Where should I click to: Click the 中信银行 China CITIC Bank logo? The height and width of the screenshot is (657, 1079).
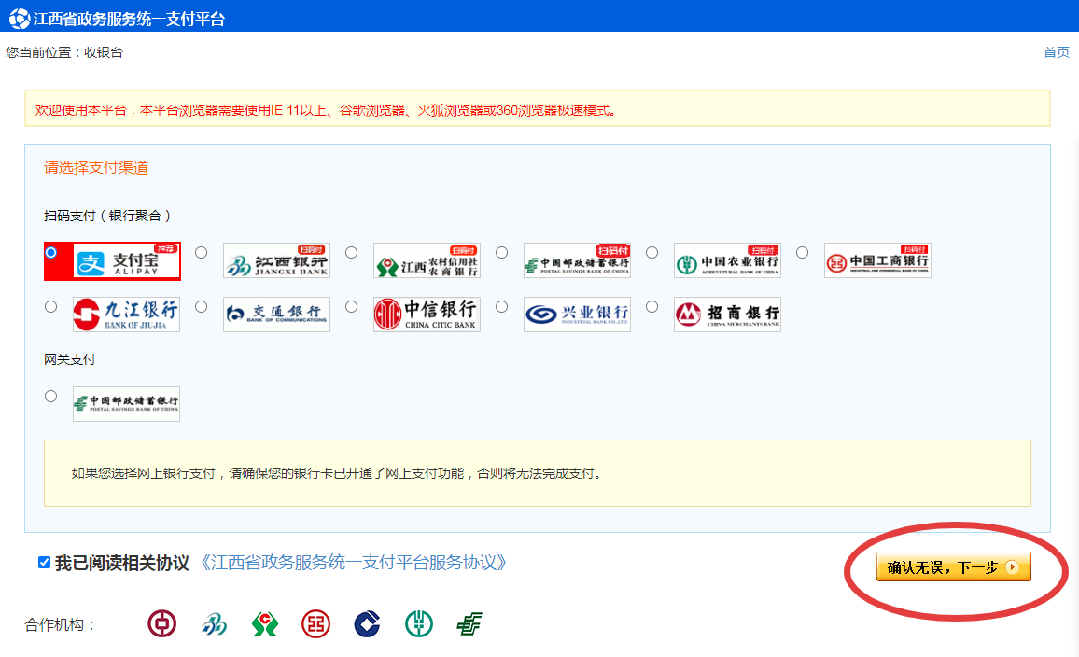click(x=427, y=315)
